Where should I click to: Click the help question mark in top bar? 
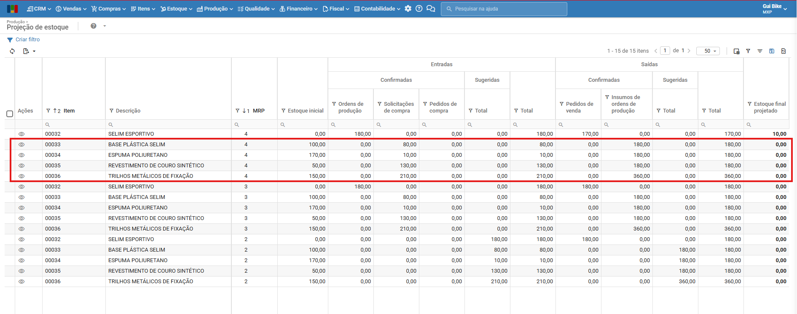[419, 8]
